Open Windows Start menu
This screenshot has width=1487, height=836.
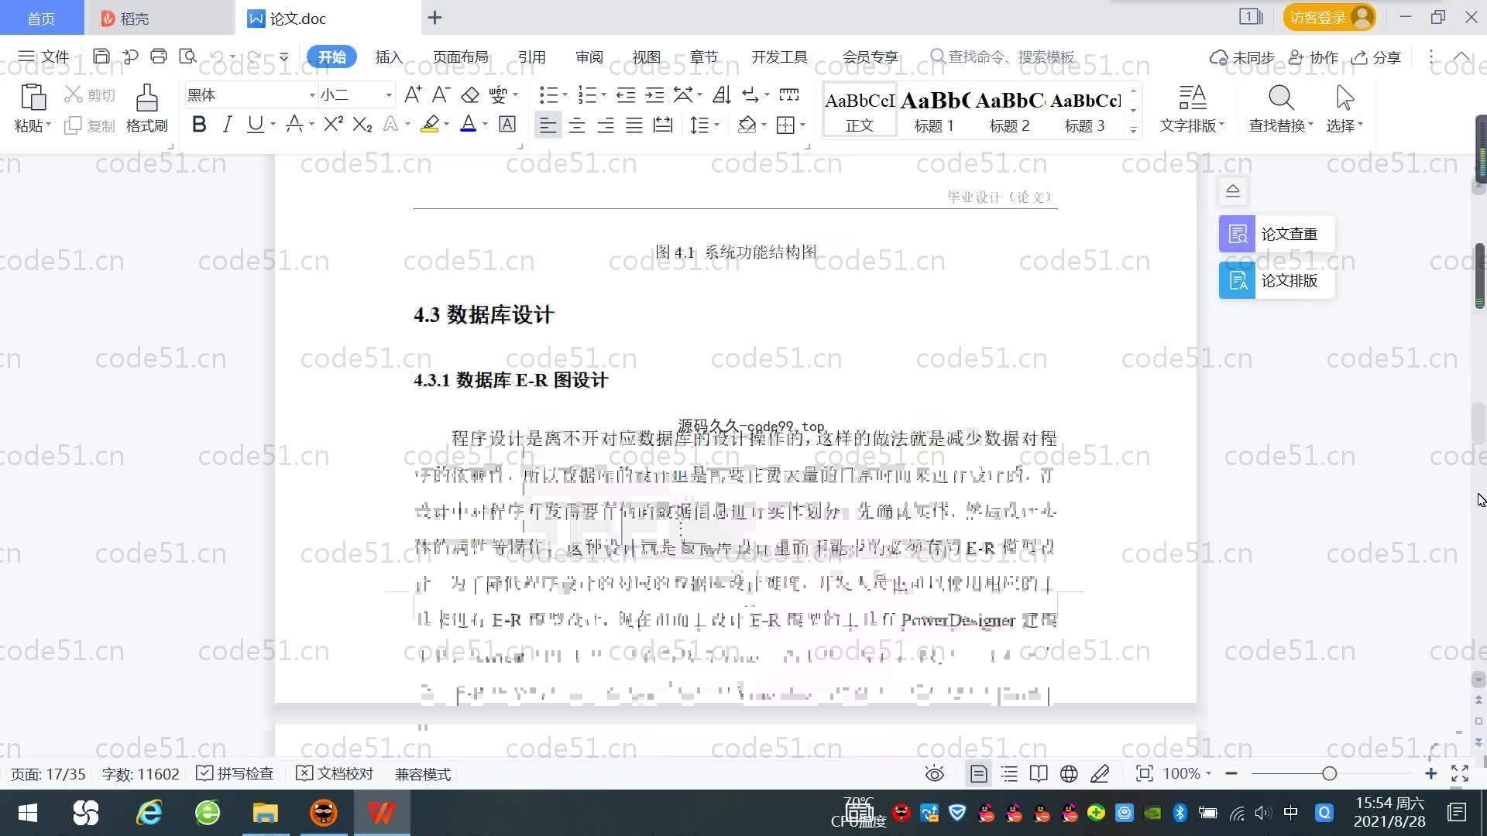[x=28, y=813]
